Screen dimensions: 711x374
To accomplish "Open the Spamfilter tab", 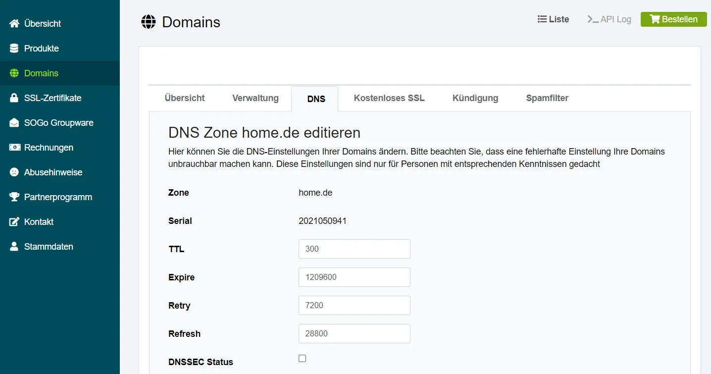I will pos(547,98).
